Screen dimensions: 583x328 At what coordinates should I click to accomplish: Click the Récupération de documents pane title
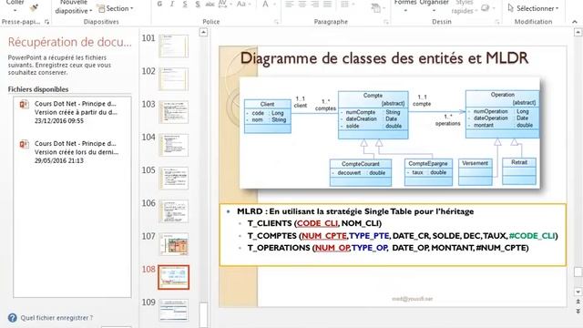70,42
